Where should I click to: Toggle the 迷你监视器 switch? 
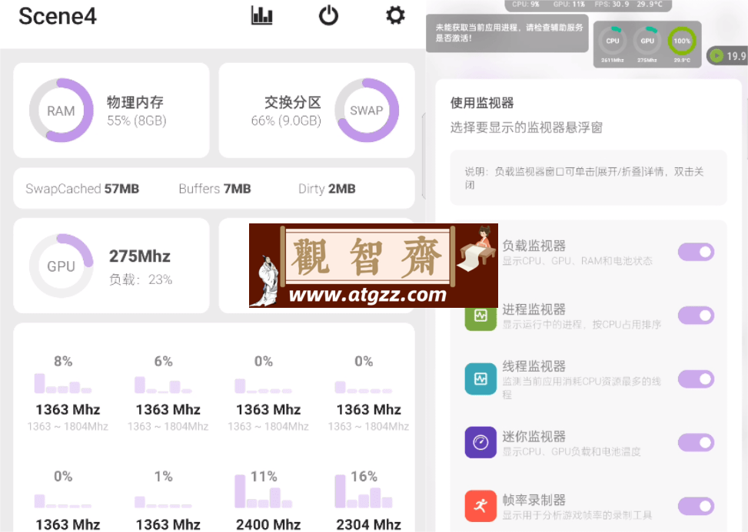(696, 442)
